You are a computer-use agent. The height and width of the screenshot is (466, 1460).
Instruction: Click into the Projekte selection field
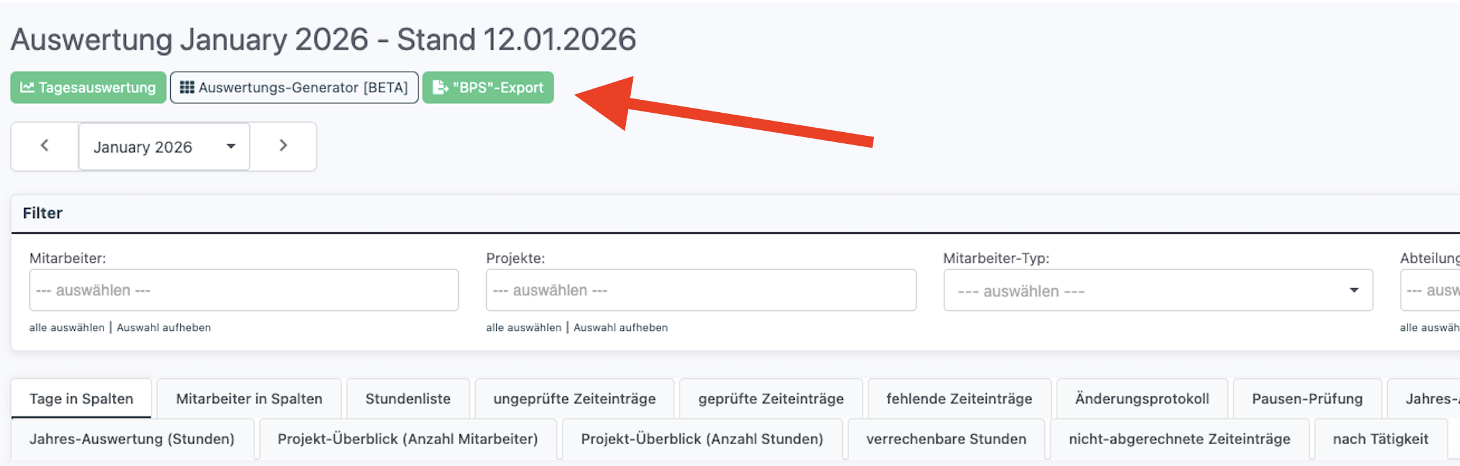pos(701,290)
